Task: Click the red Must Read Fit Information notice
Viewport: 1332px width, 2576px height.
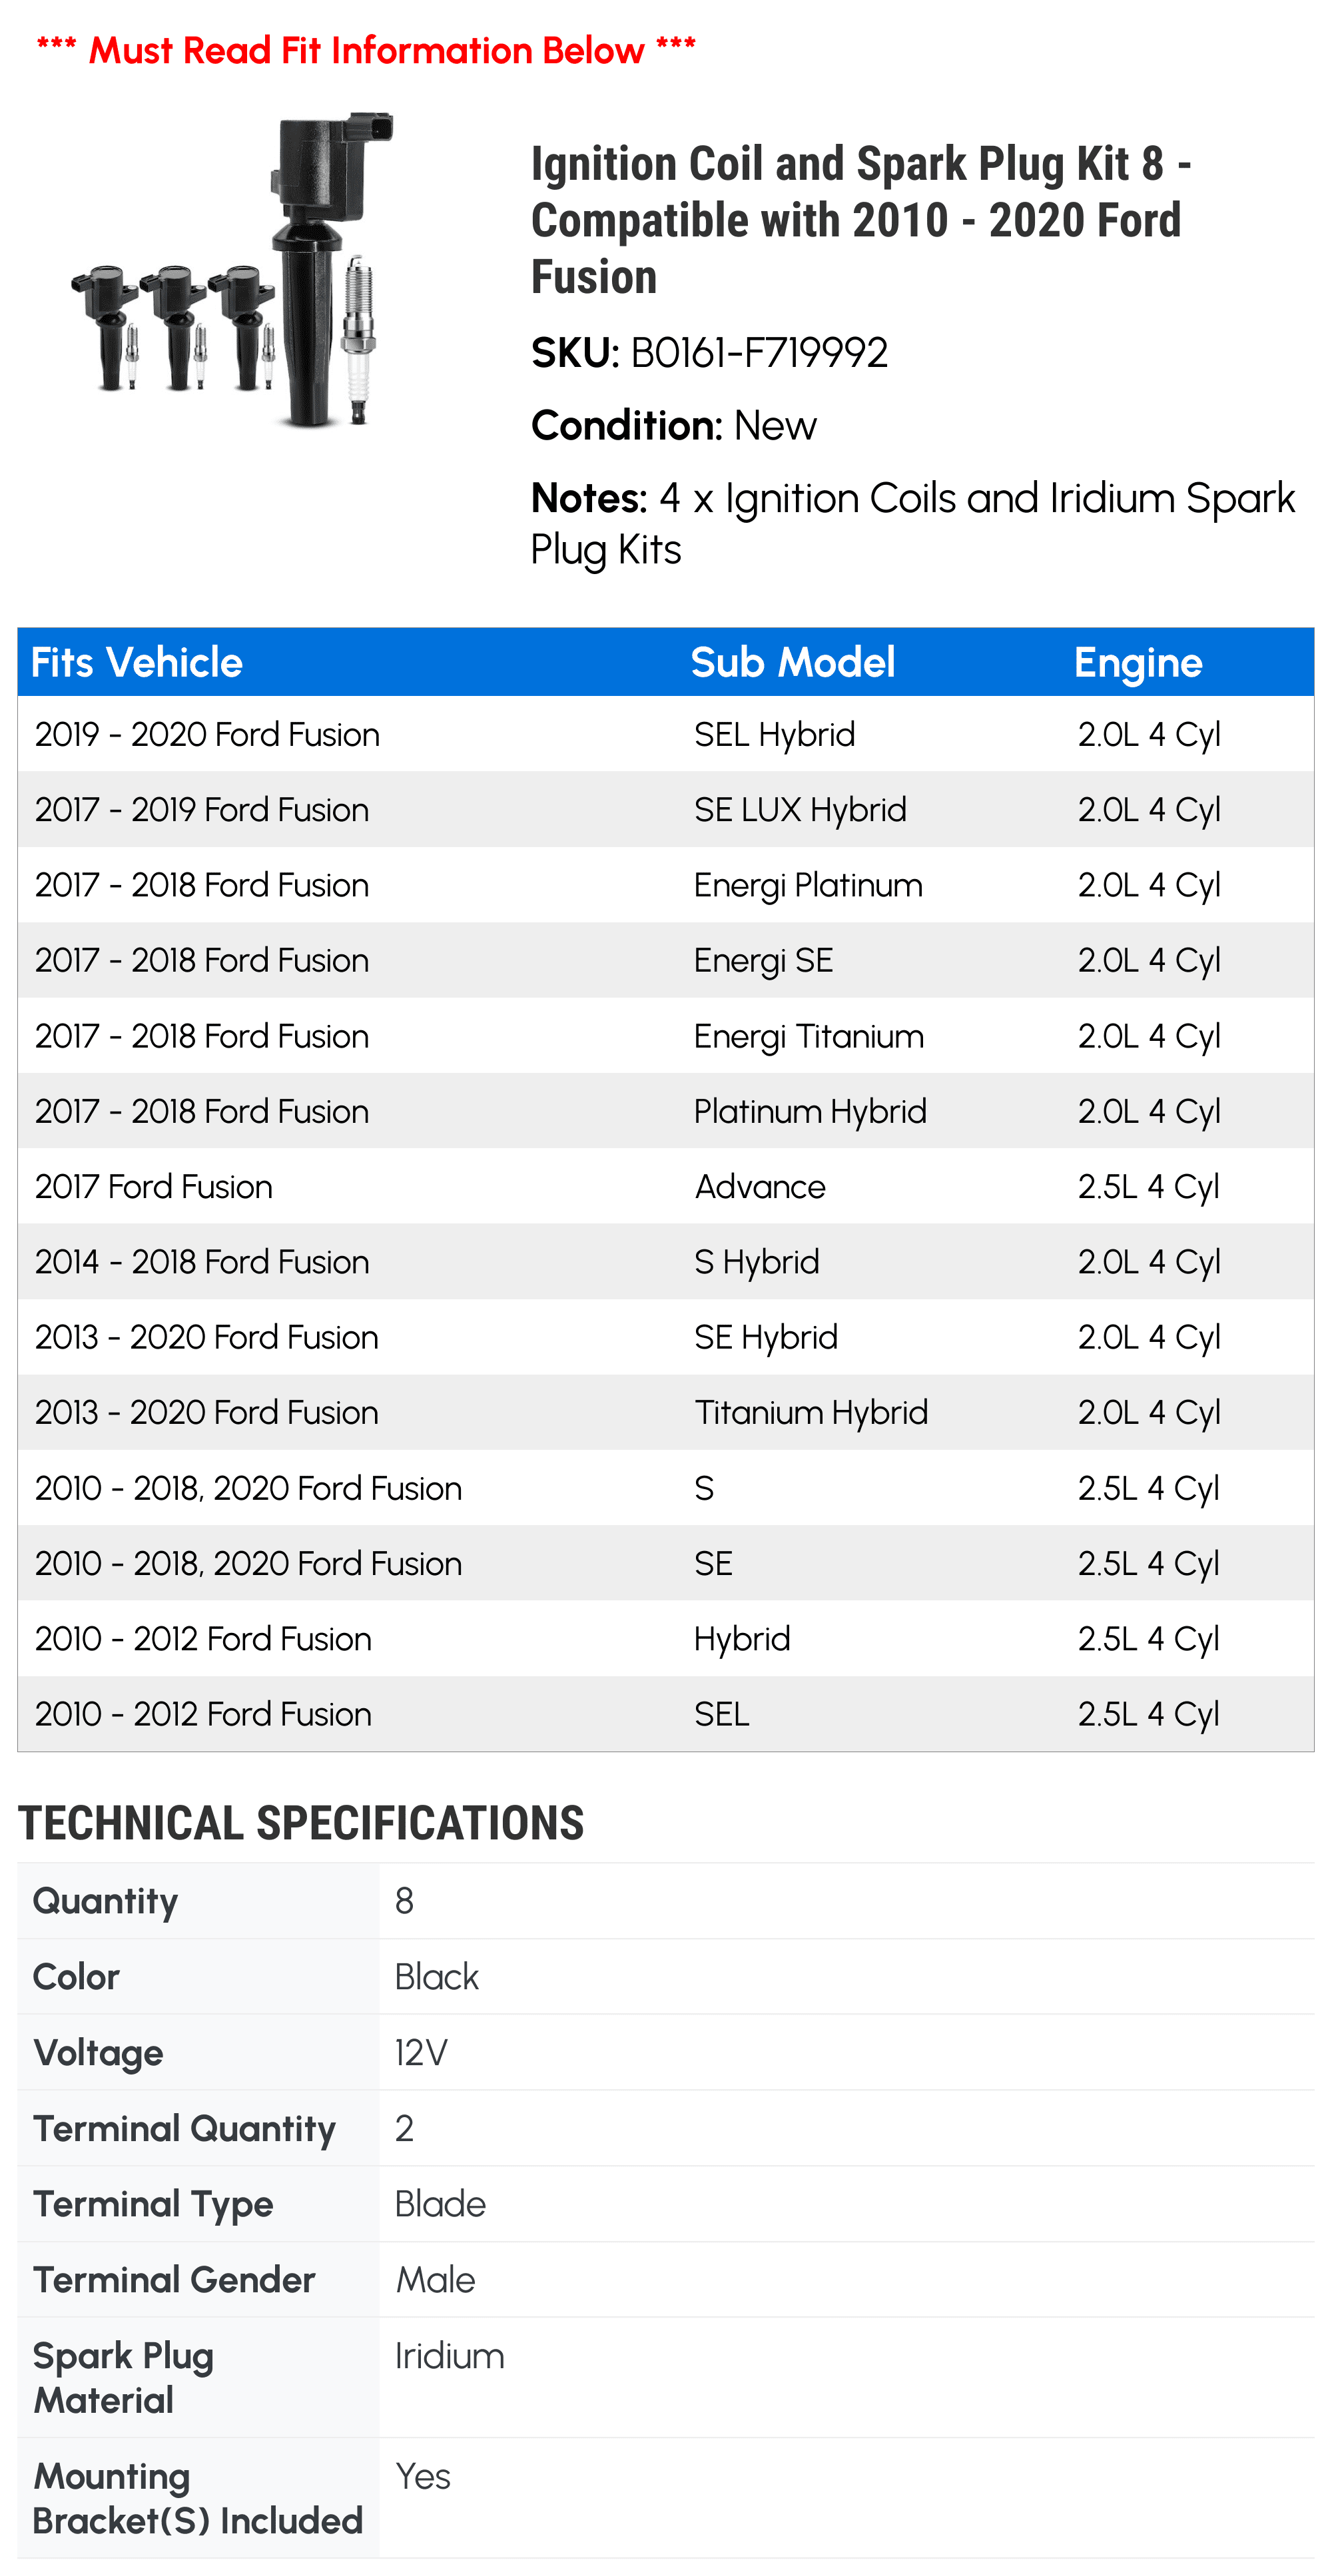Action: coord(366,50)
